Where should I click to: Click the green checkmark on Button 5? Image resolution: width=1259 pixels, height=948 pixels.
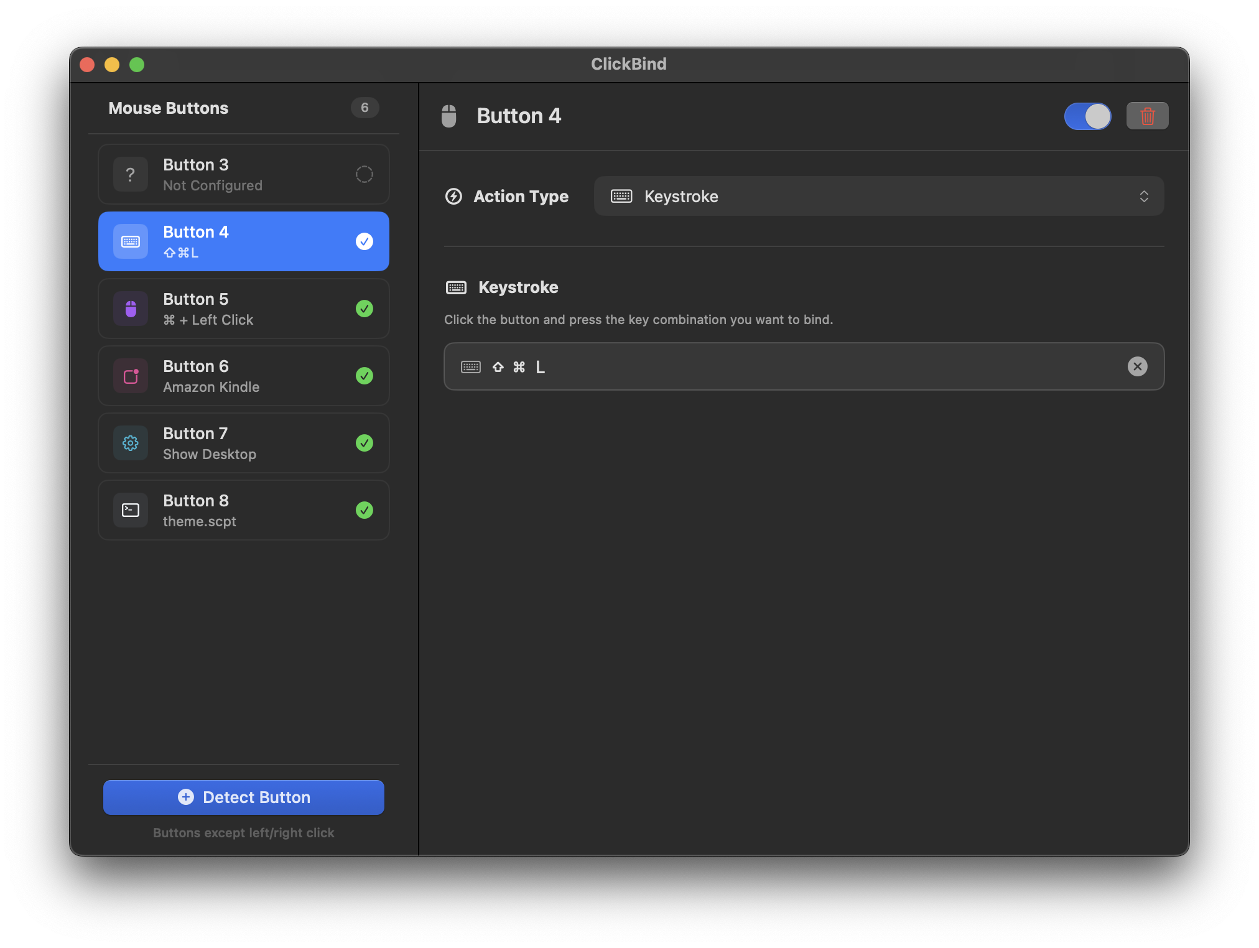click(x=365, y=309)
